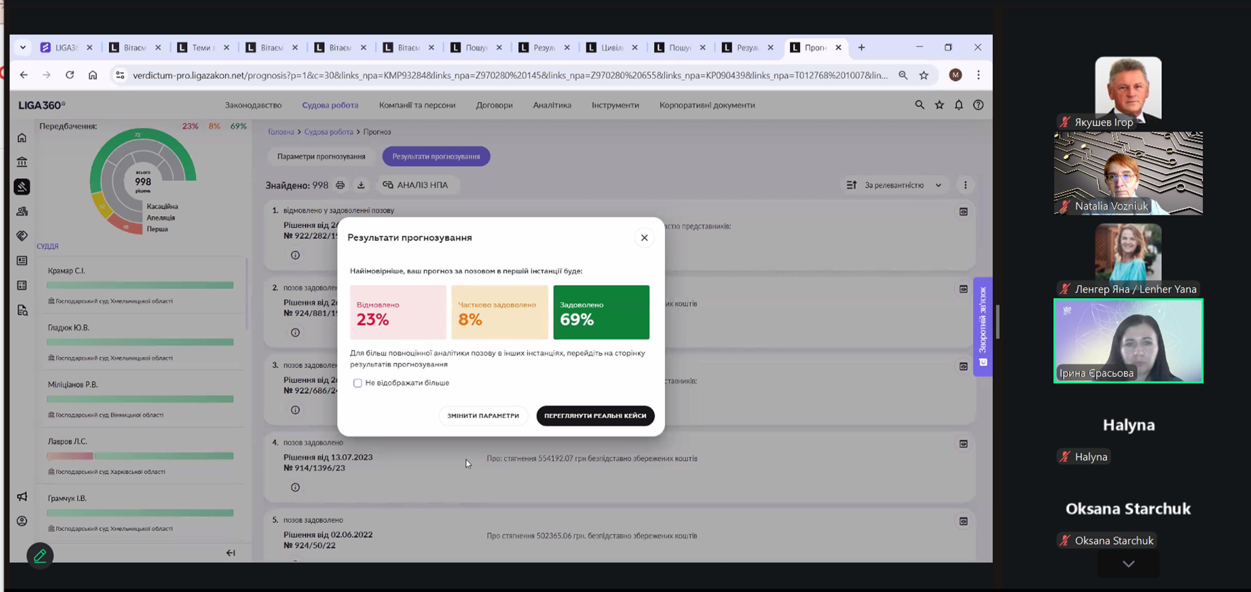Check the 'Не відображати більше' checkbox
The width and height of the screenshot is (1251, 592).
point(357,383)
